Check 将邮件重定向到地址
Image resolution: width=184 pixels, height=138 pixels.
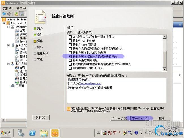[x=70, y=60]
